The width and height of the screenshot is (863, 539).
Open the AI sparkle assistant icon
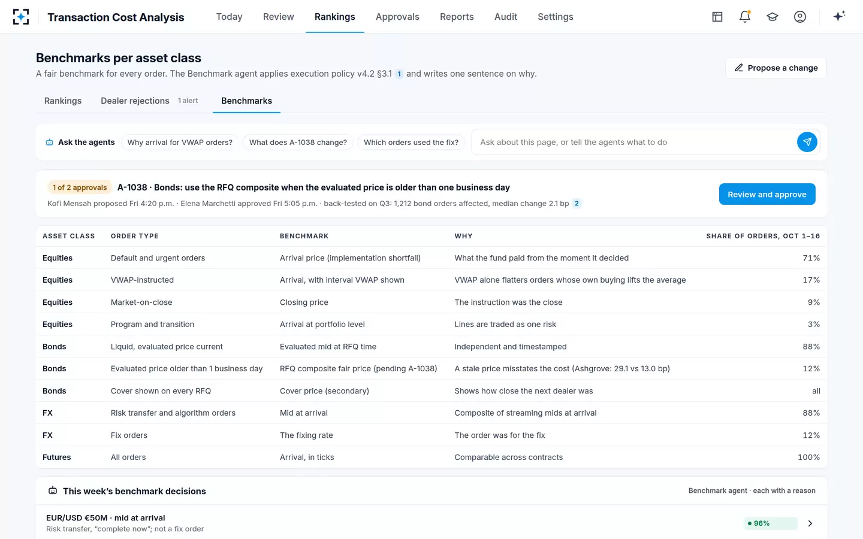pos(839,16)
